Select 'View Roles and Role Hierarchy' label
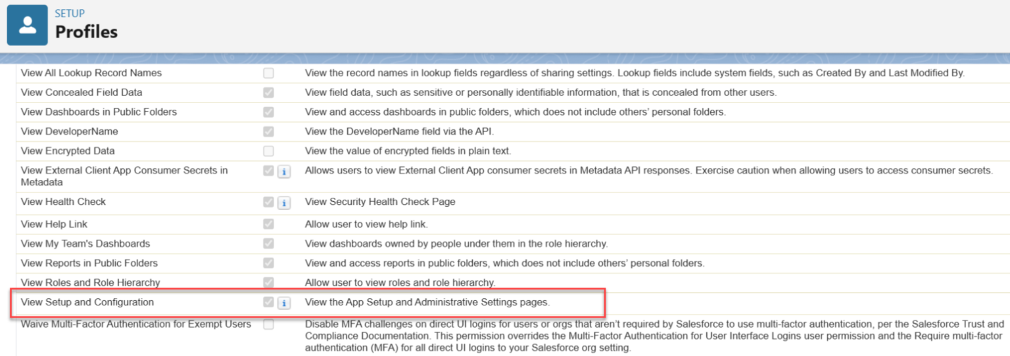The image size is (1010, 356). tap(91, 282)
